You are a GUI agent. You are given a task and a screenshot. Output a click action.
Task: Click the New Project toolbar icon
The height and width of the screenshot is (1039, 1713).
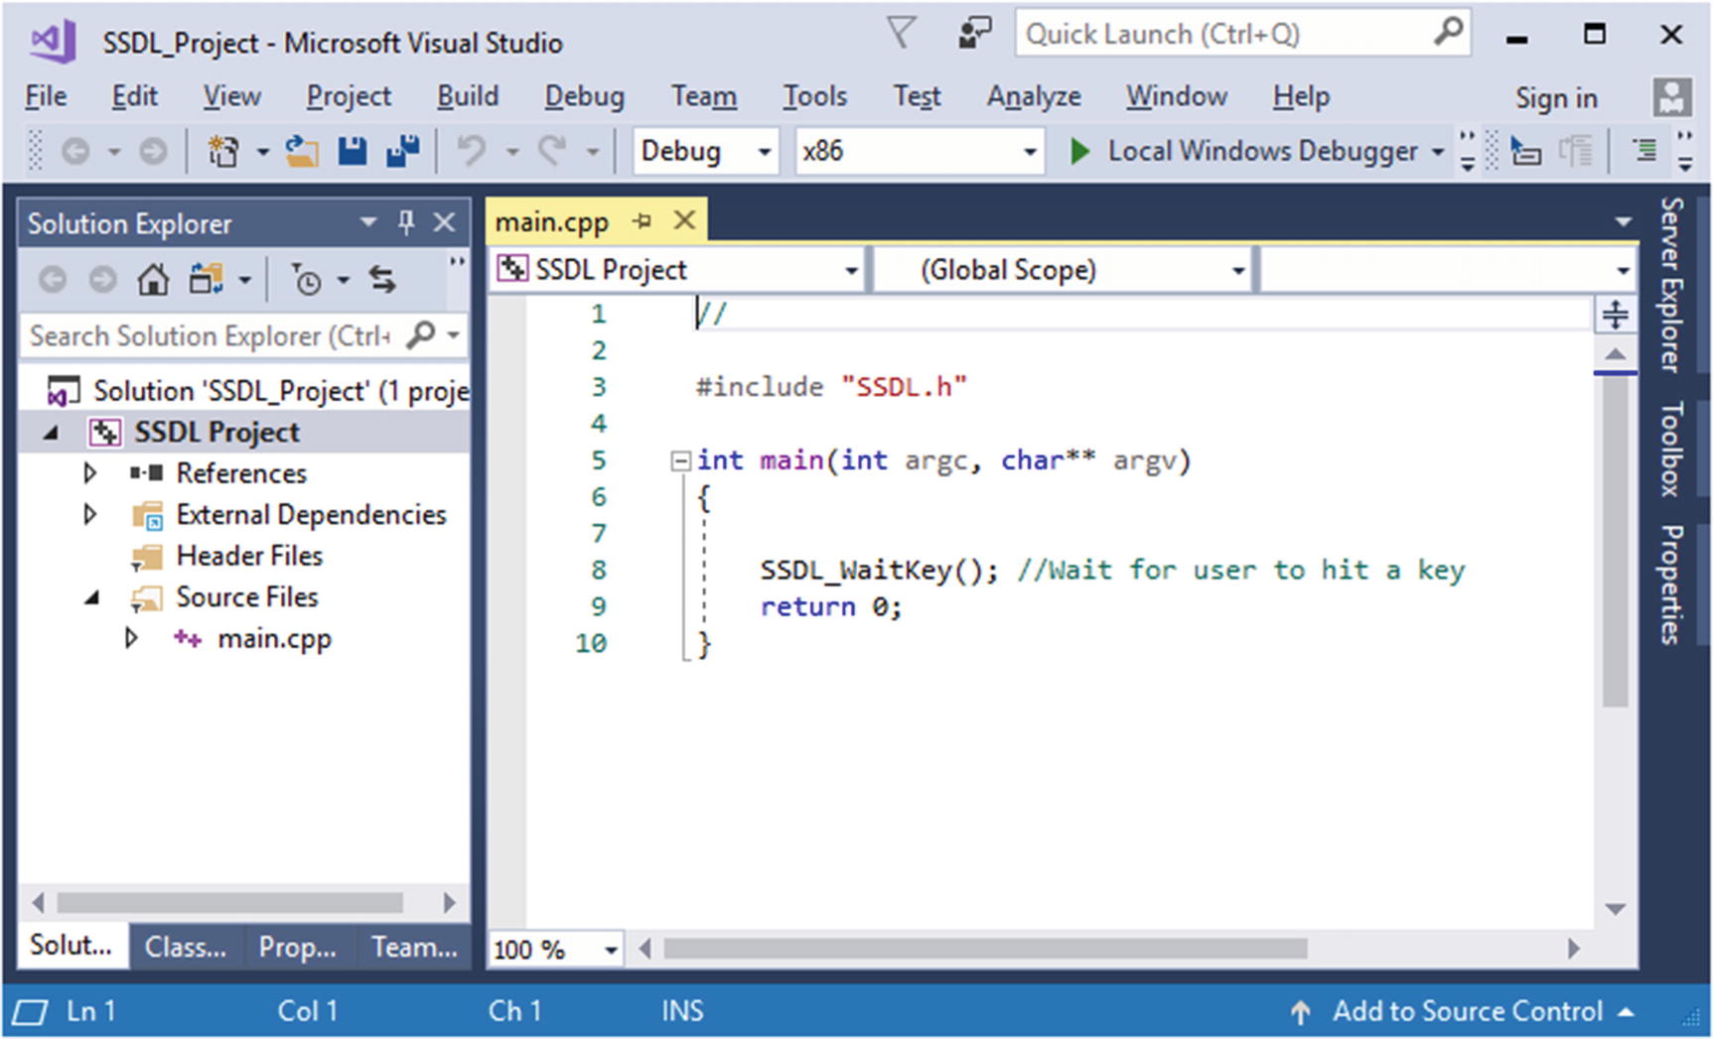pos(222,152)
